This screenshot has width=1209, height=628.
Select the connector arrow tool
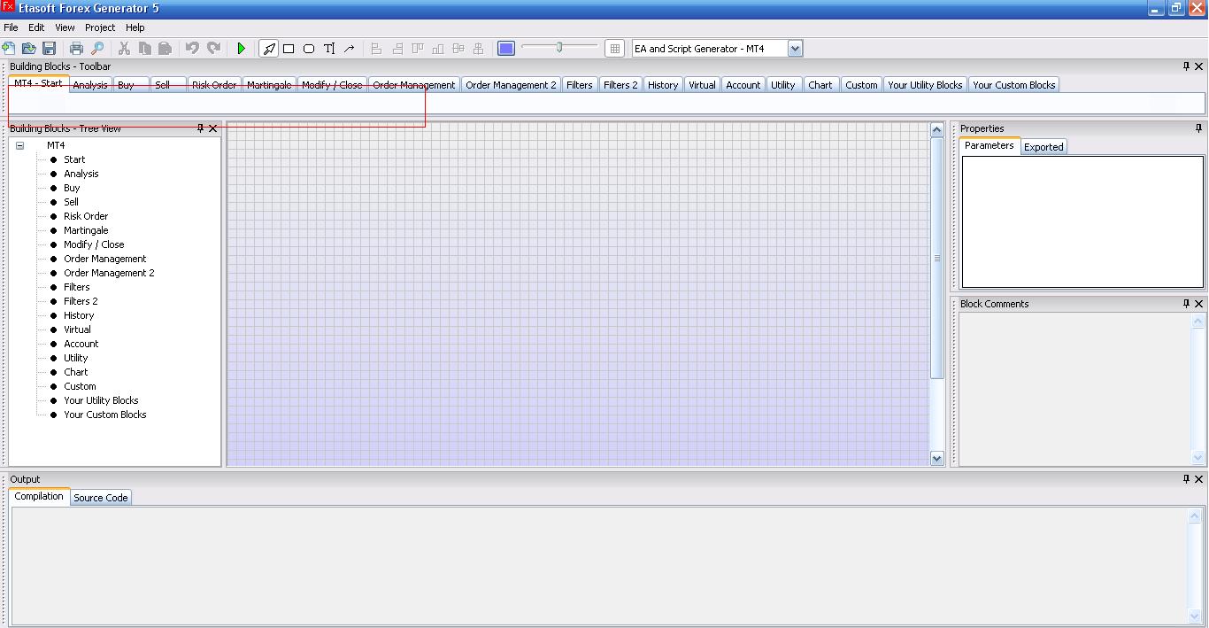(x=350, y=49)
